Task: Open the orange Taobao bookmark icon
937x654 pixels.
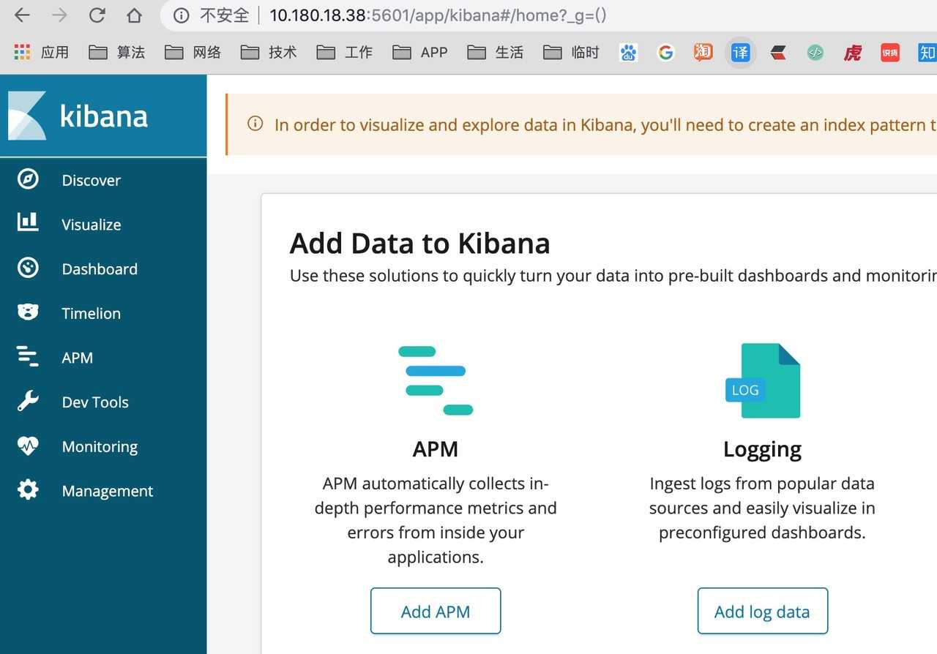Action: [703, 52]
